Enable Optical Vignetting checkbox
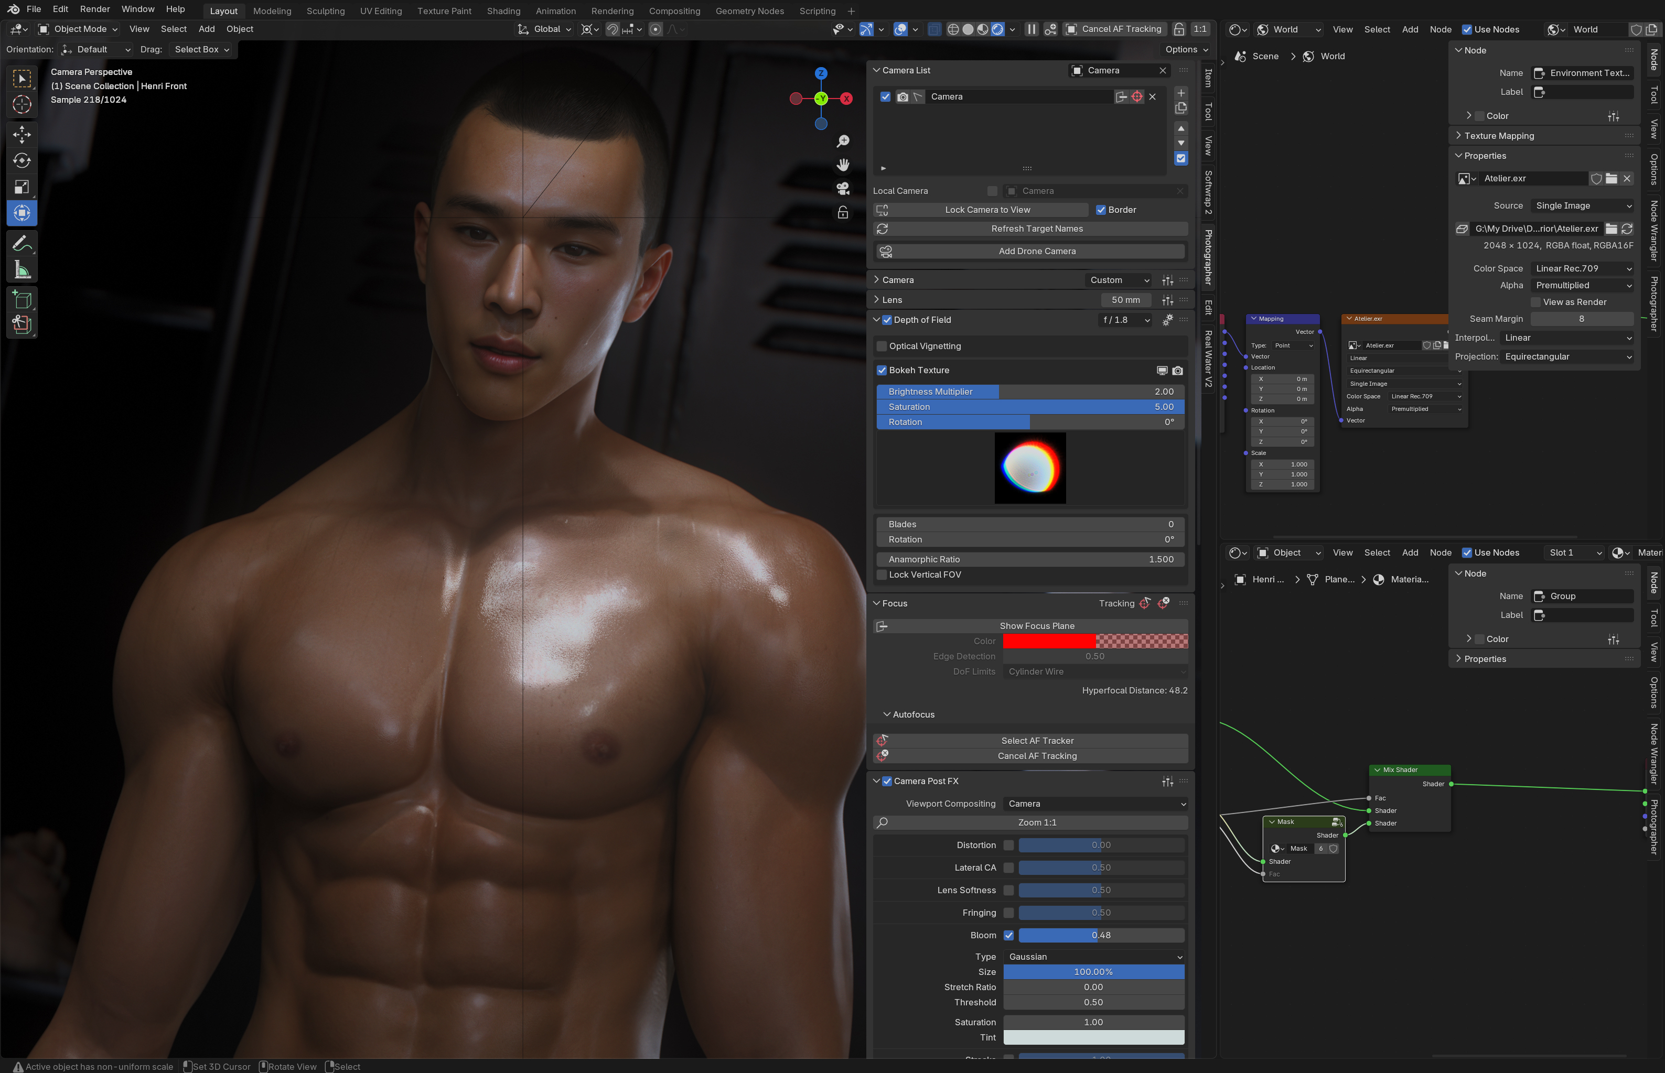Screen dimensions: 1665x1073 pyautogui.click(x=882, y=346)
